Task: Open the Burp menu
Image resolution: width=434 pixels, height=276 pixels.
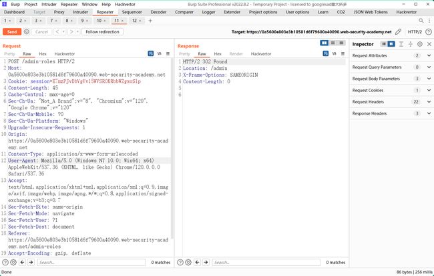Action: pyautogui.click(x=15, y=5)
